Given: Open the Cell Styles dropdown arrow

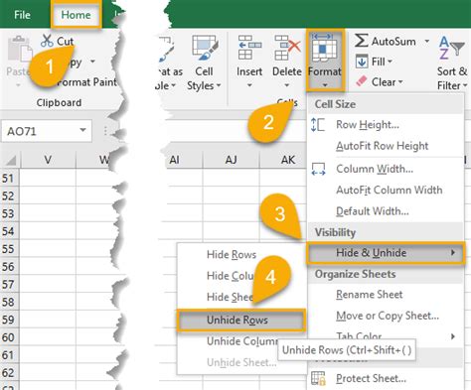Looking at the screenshot, I should (219, 85).
